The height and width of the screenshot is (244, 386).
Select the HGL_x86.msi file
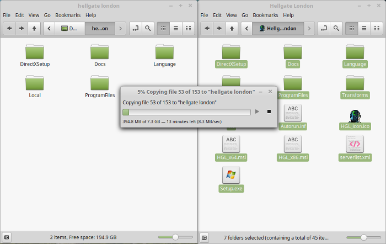pos(293,148)
